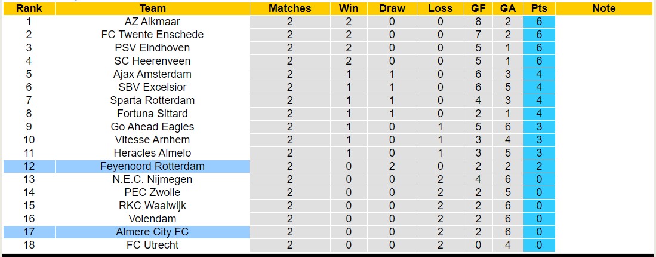Click the Loss column header

click(x=440, y=8)
